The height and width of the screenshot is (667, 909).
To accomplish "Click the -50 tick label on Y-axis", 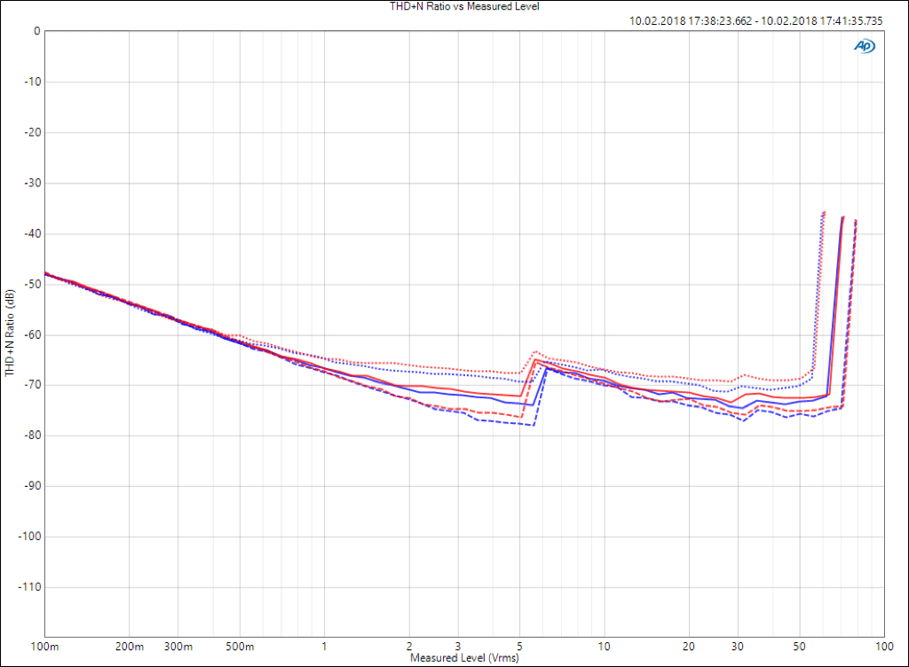I will 34,285.
